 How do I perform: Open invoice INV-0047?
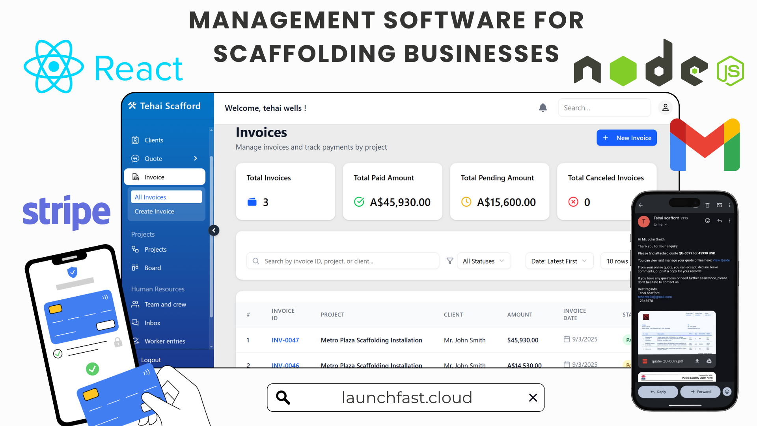285,340
